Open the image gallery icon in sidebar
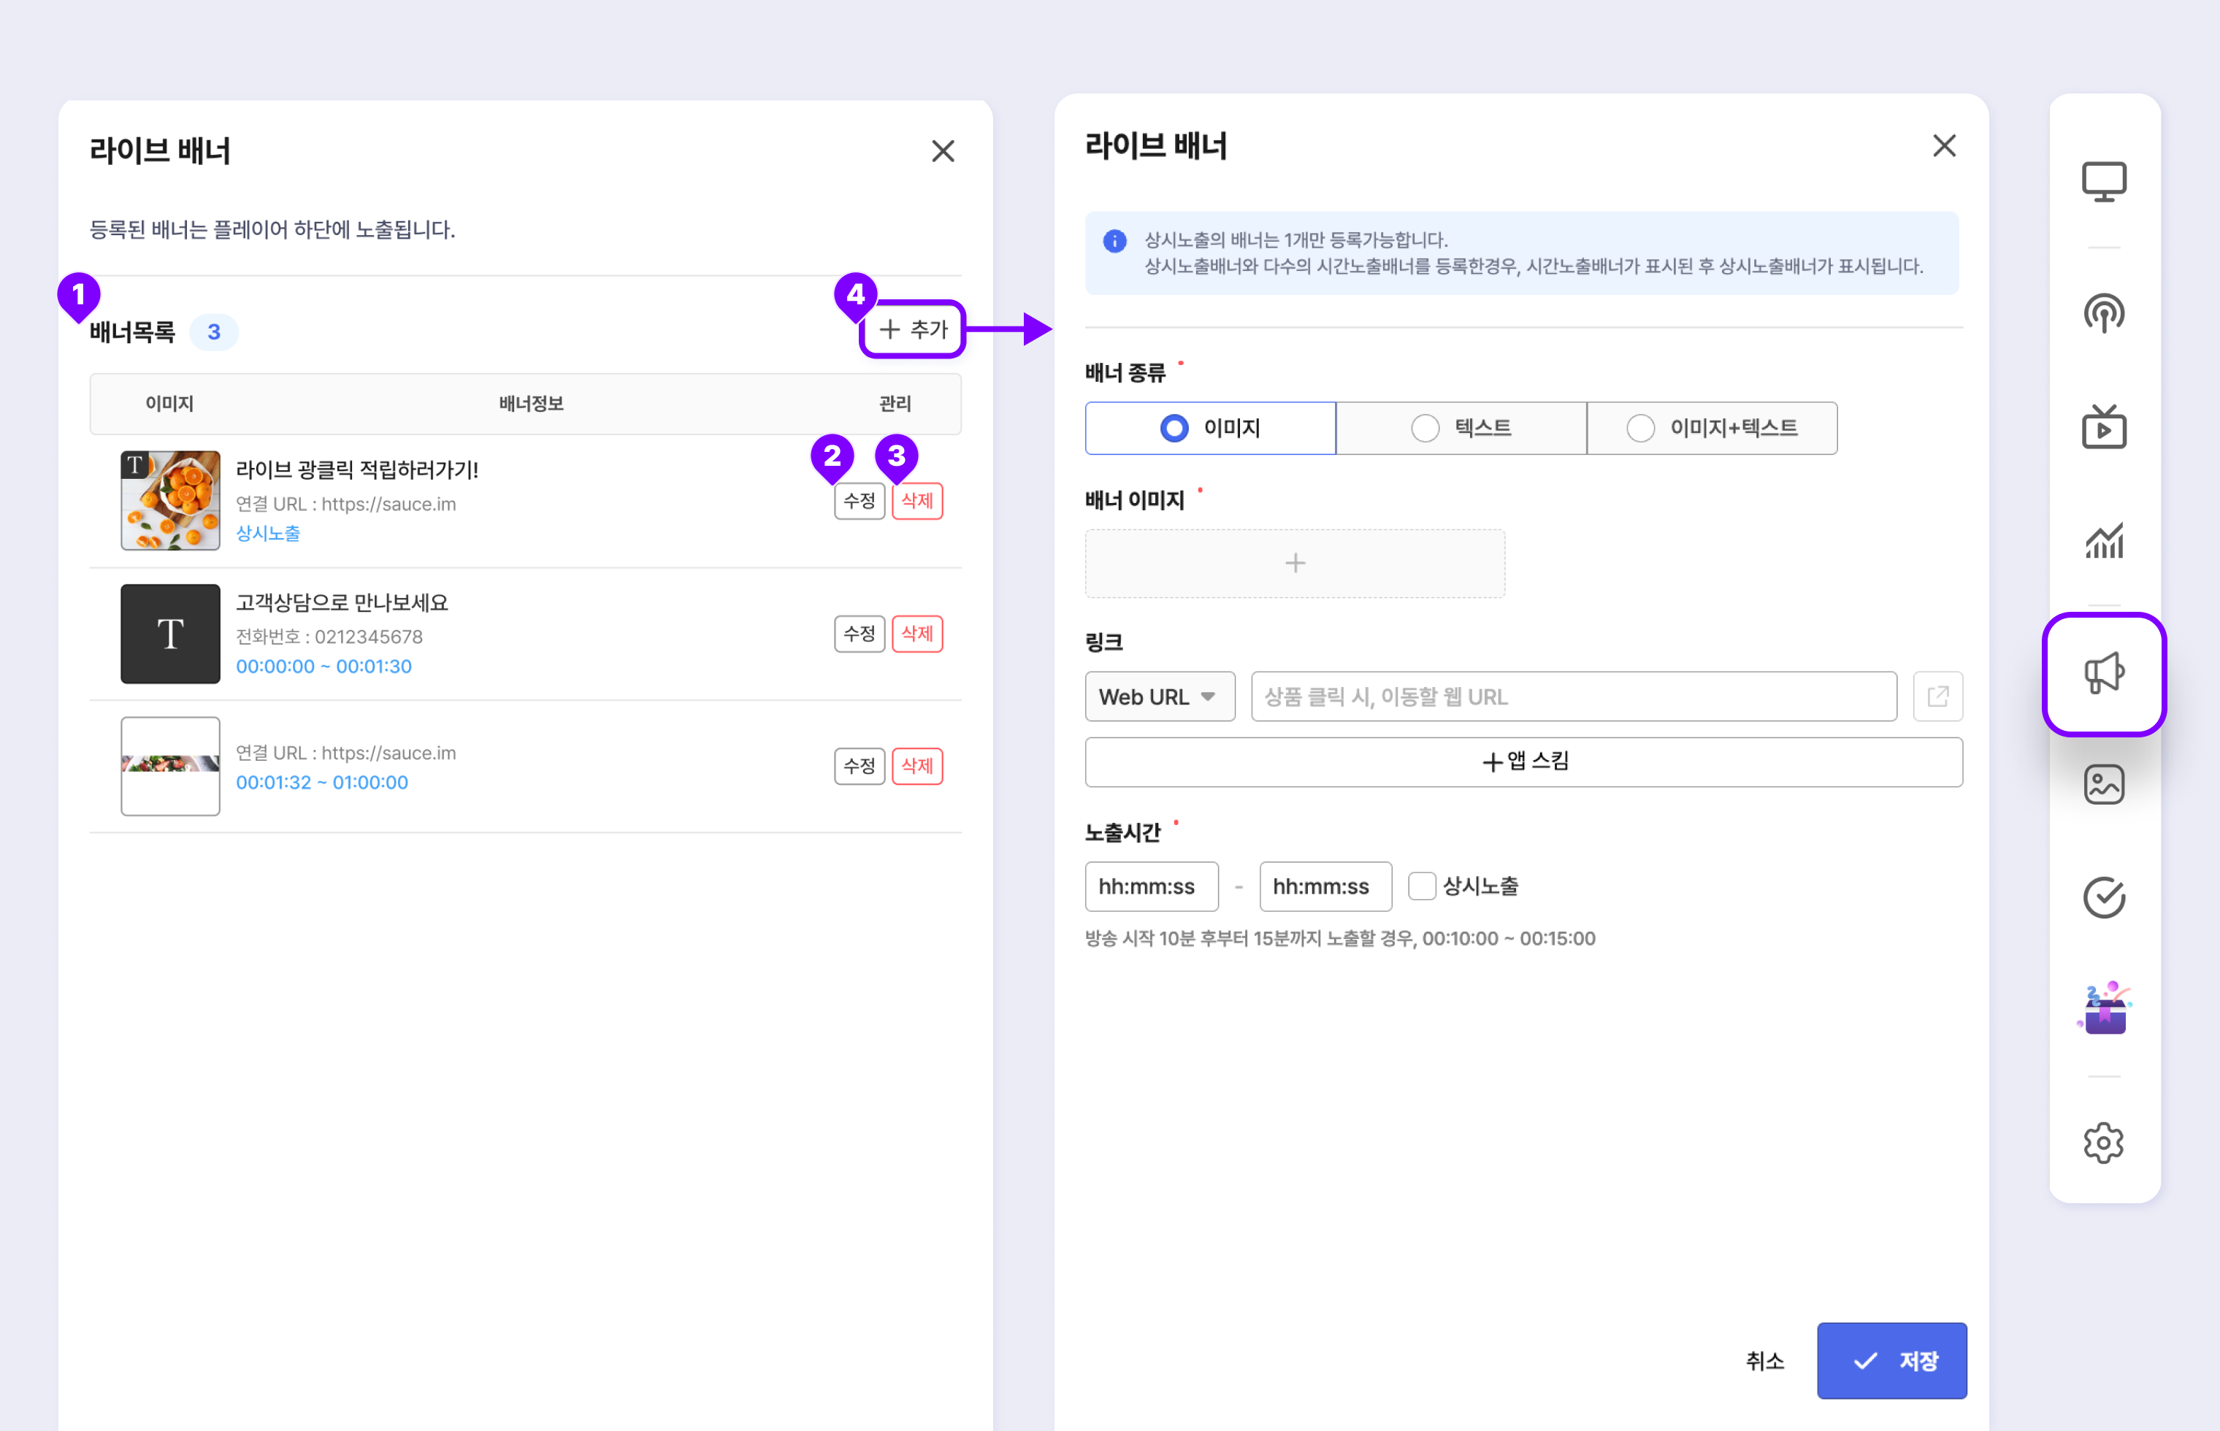The image size is (2220, 1431). pyautogui.click(x=2103, y=784)
